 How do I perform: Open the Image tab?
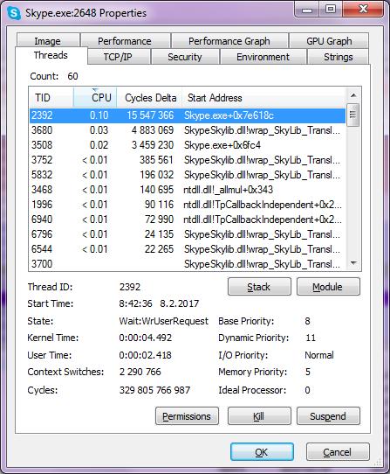pyautogui.click(x=48, y=41)
